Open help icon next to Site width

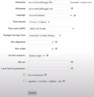pyautogui.click(x=56, y=48)
